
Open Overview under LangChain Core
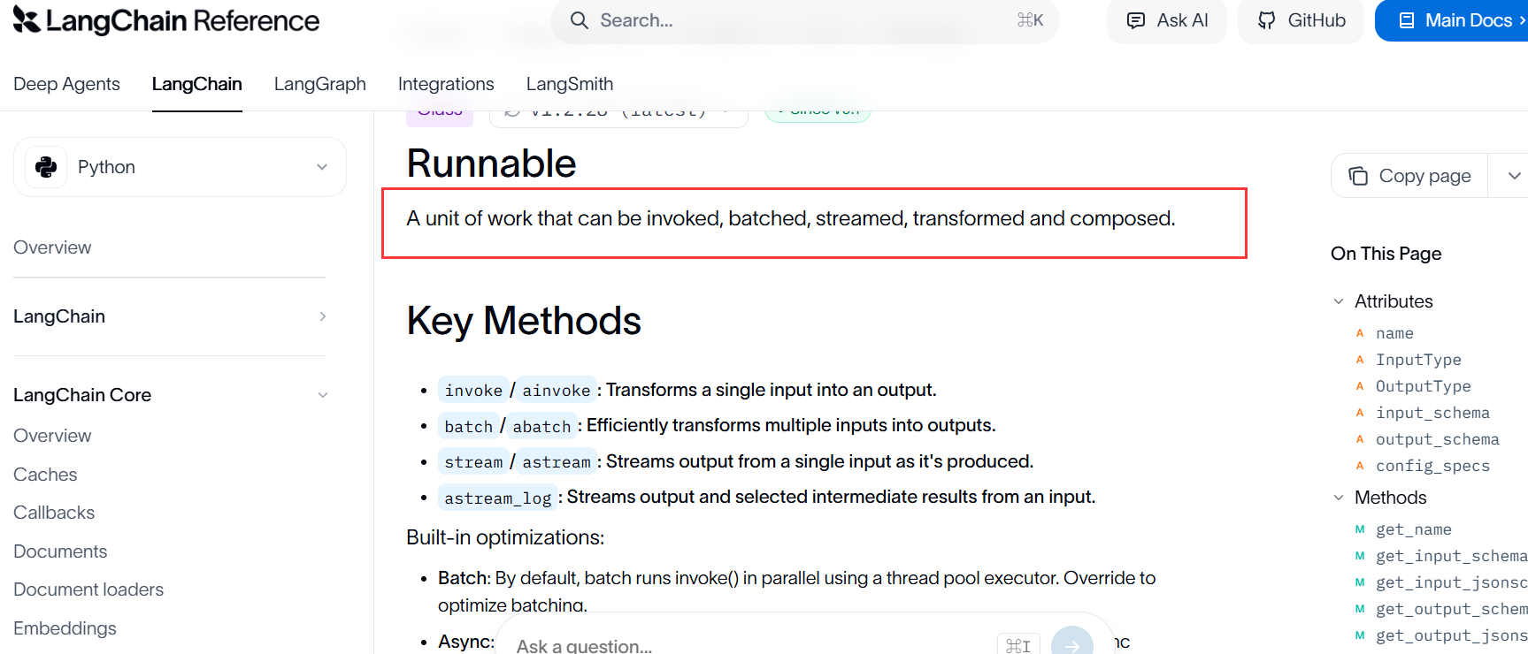coord(52,436)
